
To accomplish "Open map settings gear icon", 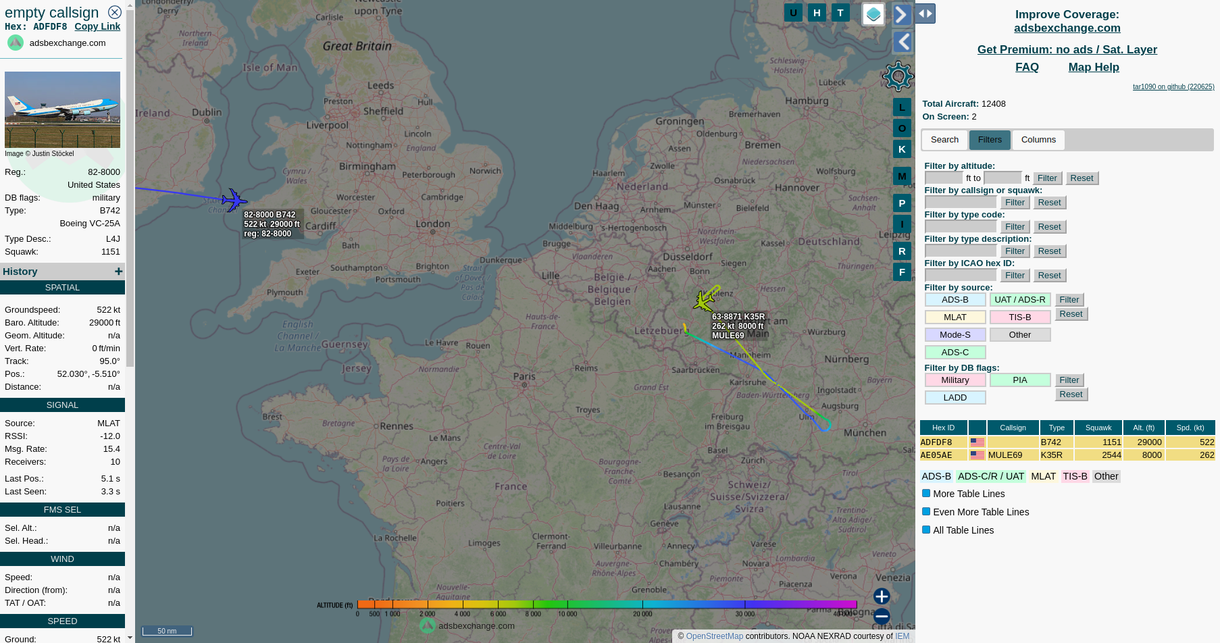I will coord(898,76).
